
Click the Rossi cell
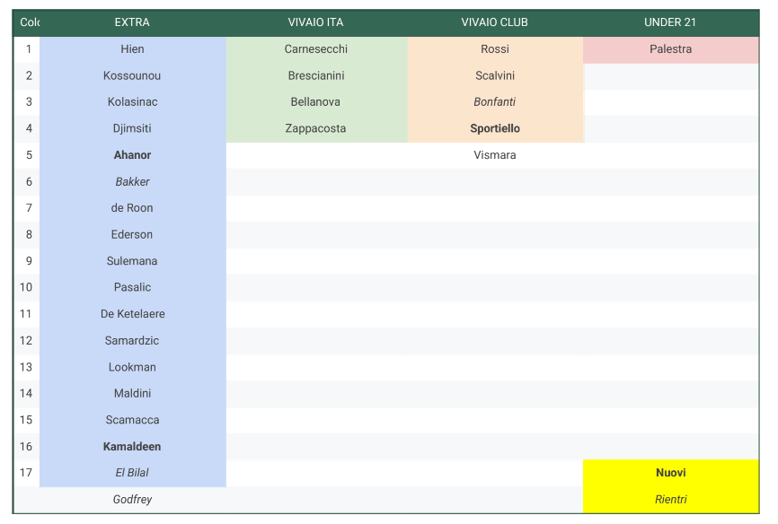494,49
